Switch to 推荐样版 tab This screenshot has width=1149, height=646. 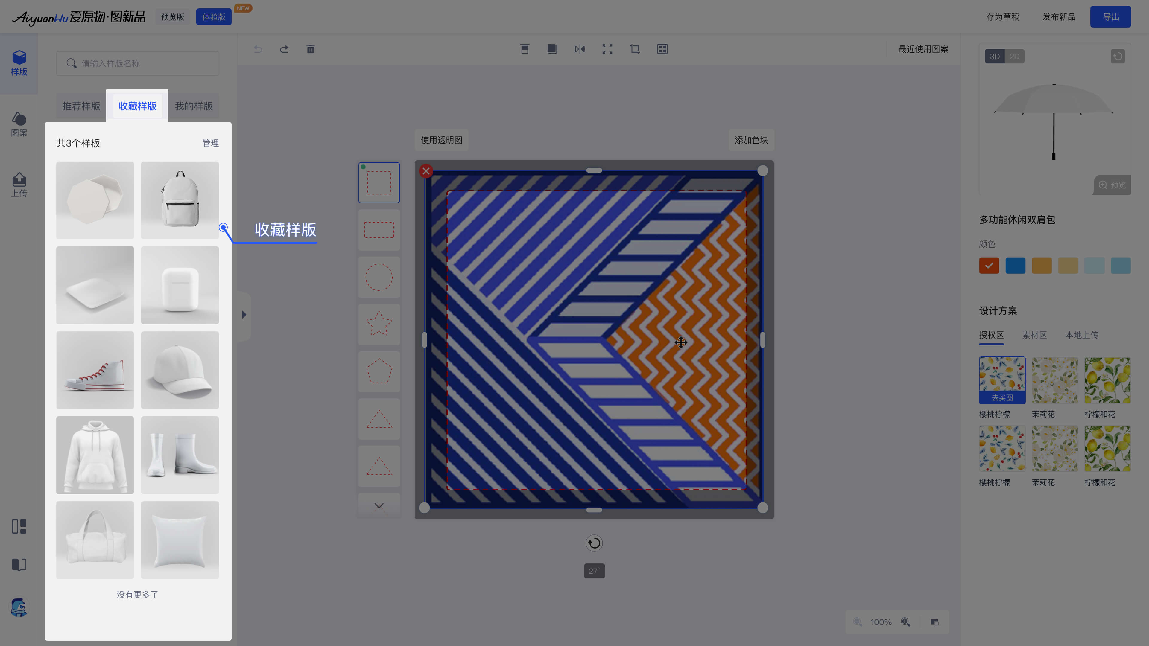pyautogui.click(x=81, y=106)
